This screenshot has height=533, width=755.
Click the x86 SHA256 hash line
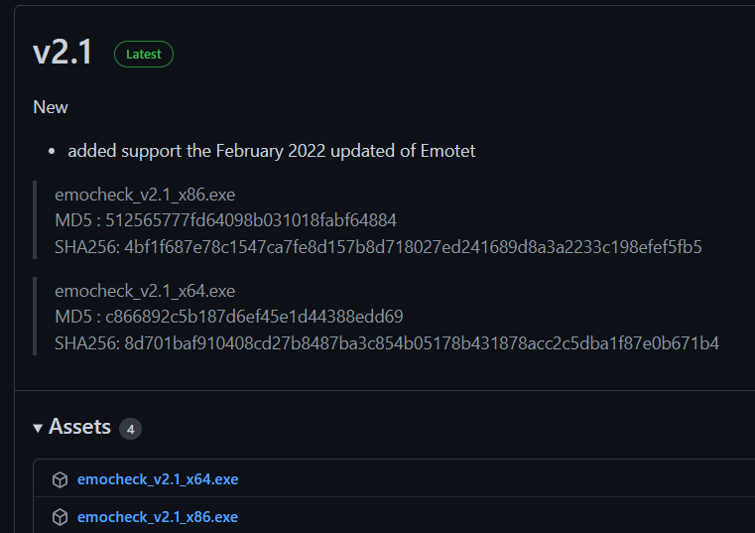378,247
